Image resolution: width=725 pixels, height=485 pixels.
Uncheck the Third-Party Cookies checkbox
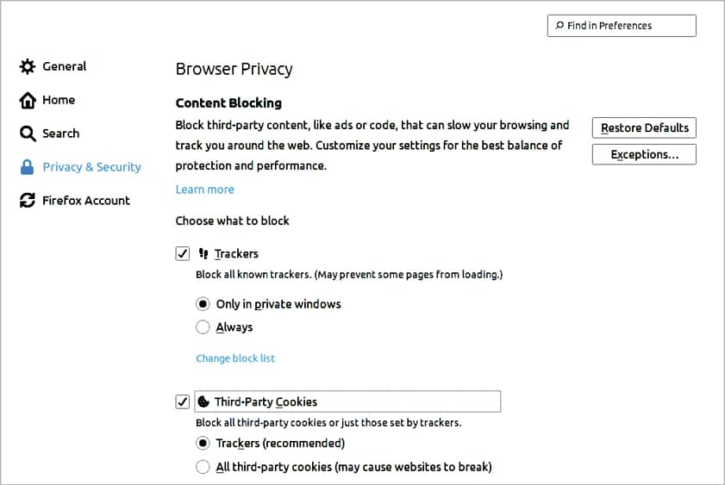pyautogui.click(x=182, y=401)
